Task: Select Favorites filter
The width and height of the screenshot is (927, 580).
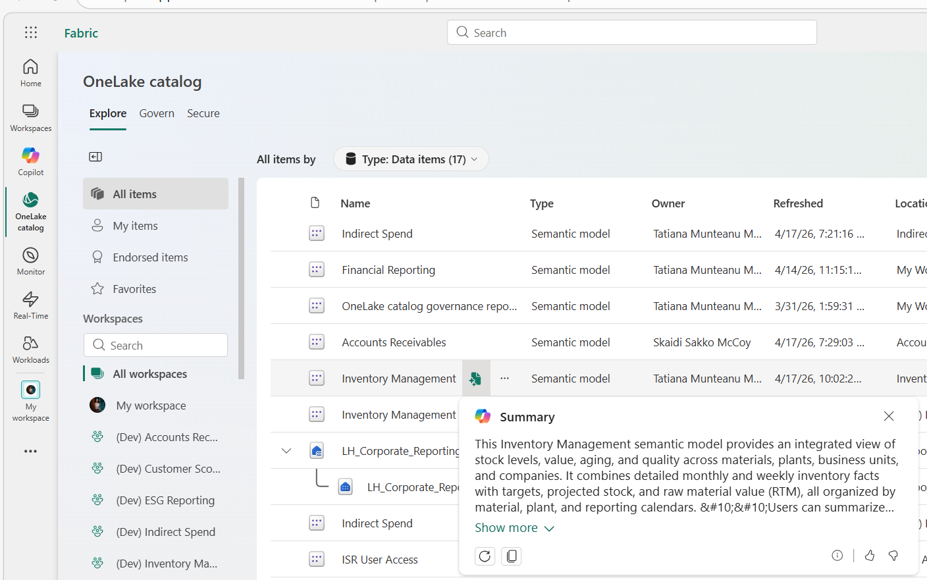Action: point(156,288)
